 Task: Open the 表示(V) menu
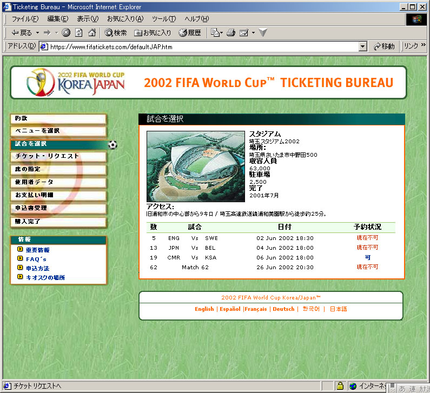pos(88,18)
